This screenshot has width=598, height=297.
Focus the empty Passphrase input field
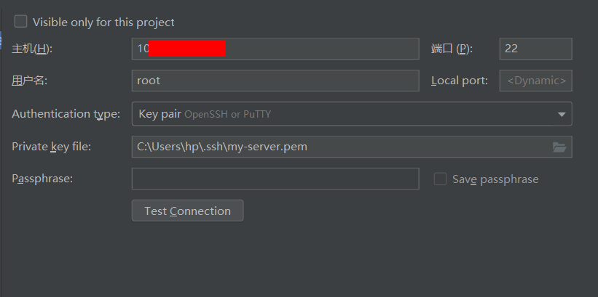275,179
